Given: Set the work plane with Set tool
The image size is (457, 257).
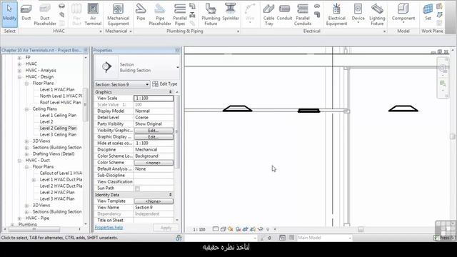Looking at the screenshot, I should click(428, 13).
